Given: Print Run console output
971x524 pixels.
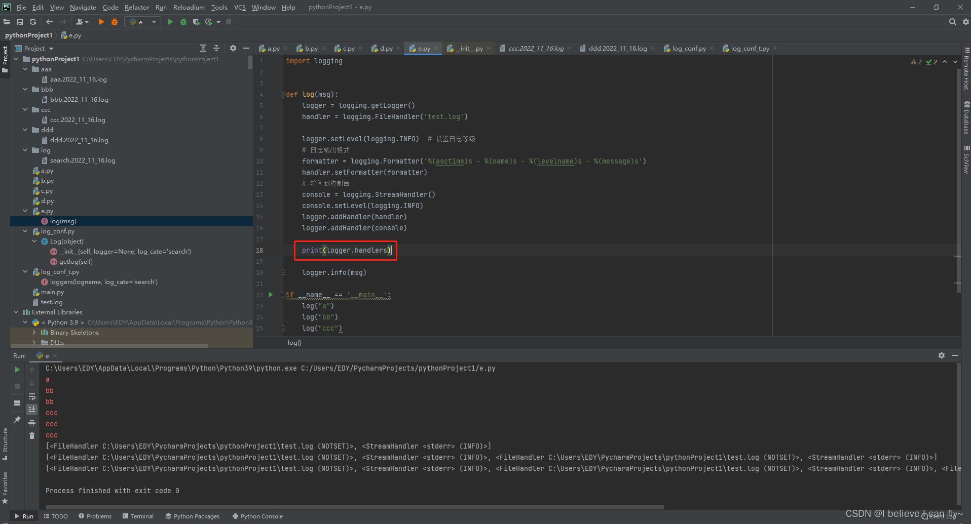Looking at the screenshot, I should [32, 423].
